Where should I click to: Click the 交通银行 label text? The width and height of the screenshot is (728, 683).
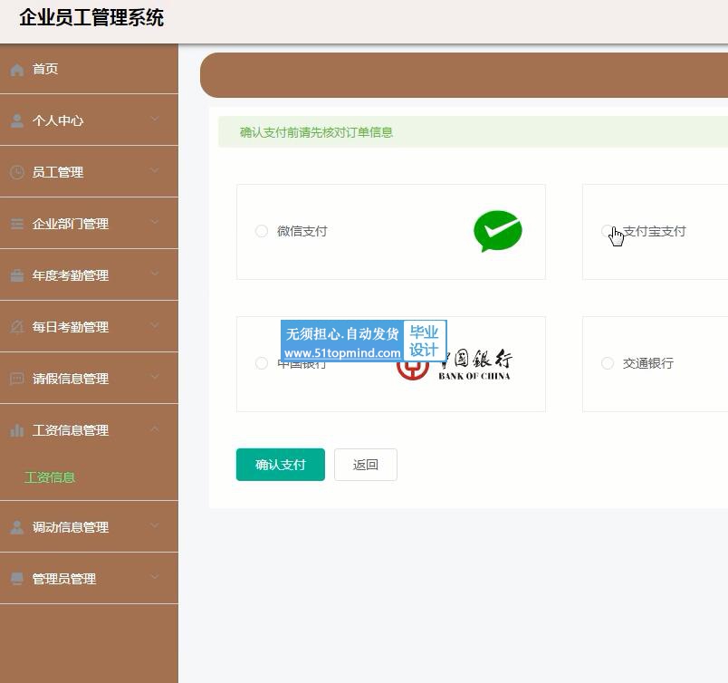click(x=648, y=363)
